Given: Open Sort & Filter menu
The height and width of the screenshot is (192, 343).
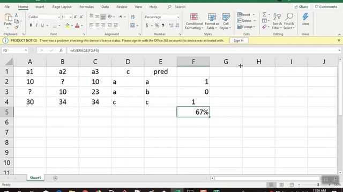Looking at the screenshot, I should tap(277, 21).
